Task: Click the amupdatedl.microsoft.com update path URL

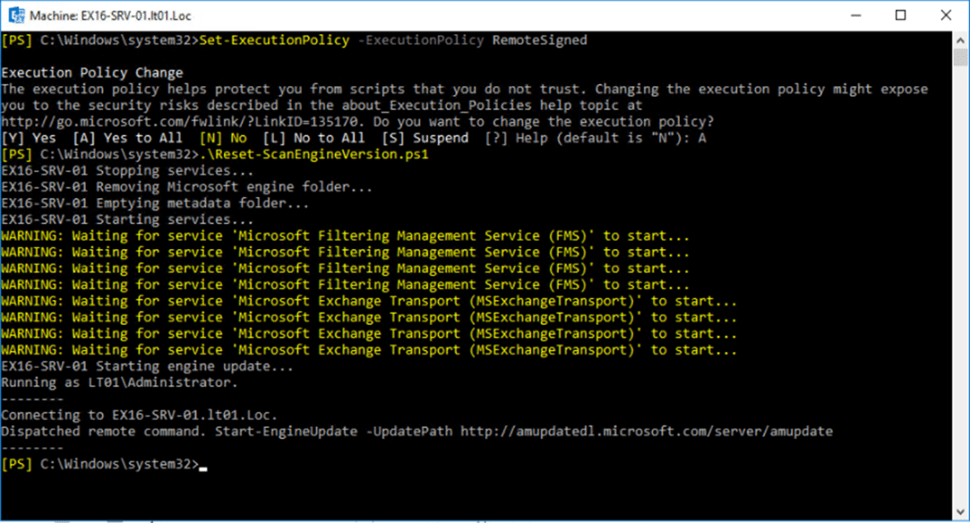Action: pyautogui.click(x=647, y=432)
